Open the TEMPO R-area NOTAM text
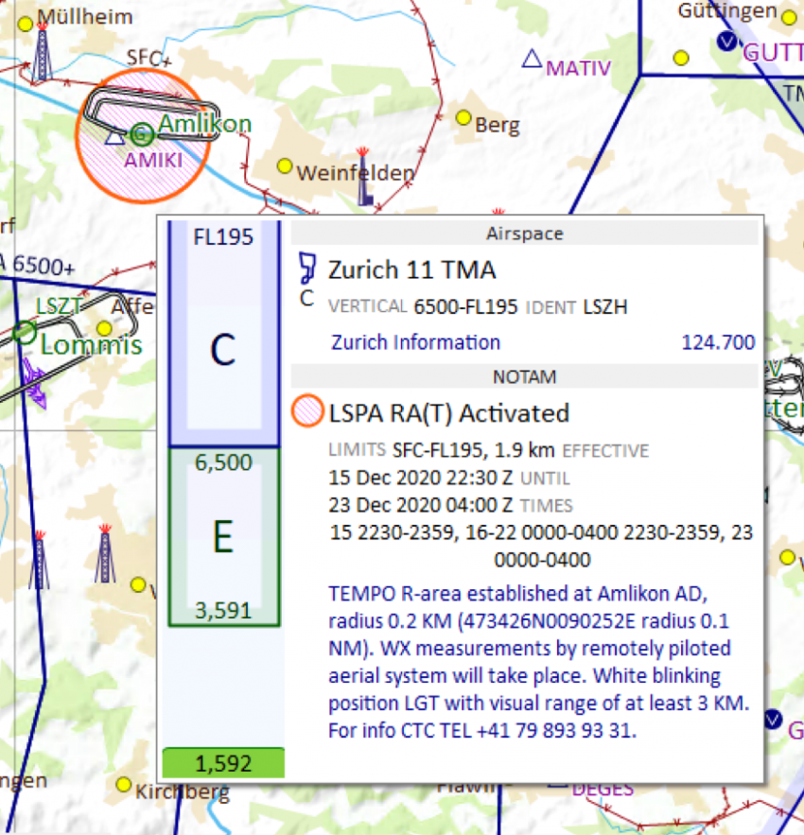 538,661
